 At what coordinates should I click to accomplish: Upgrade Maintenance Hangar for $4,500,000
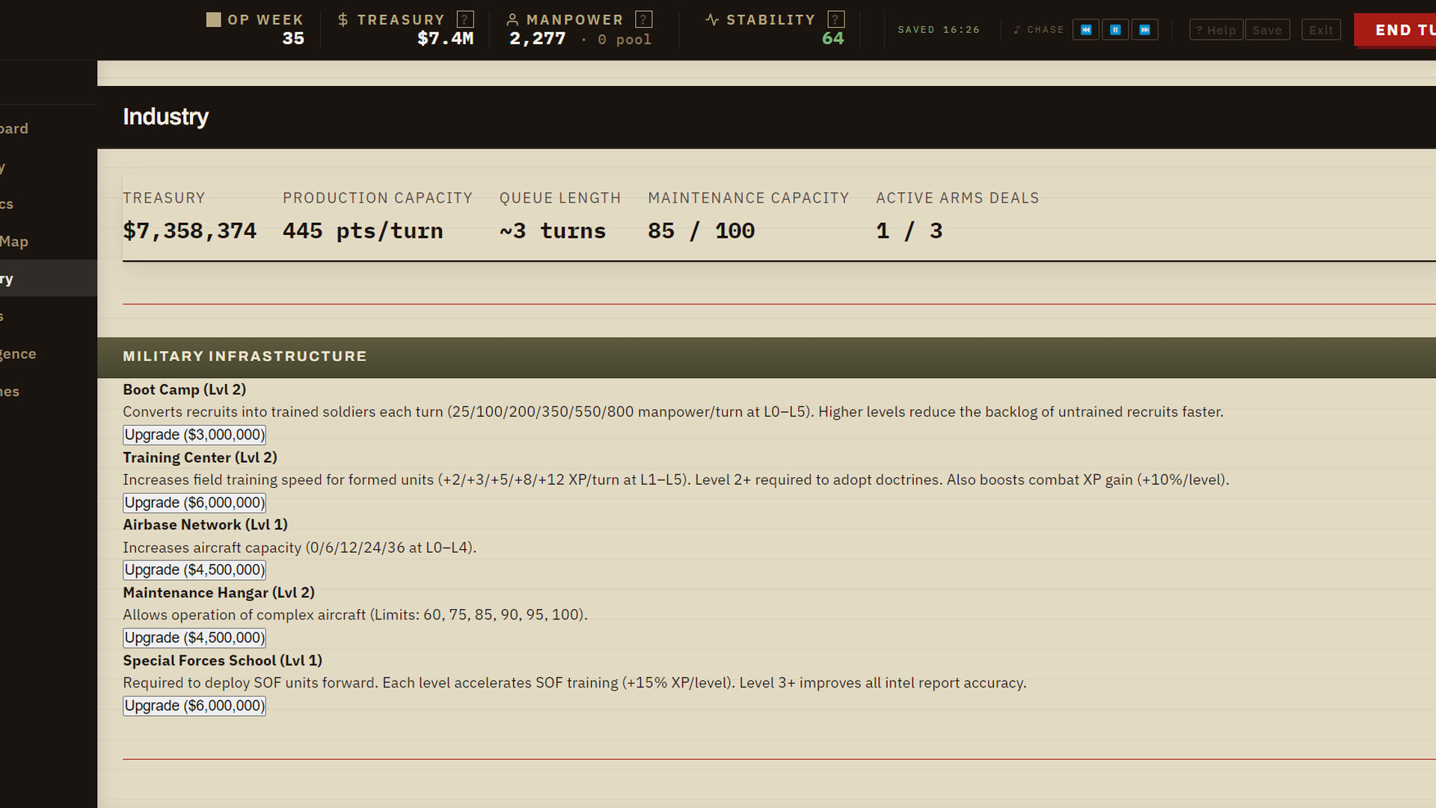pyautogui.click(x=194, y=638)
